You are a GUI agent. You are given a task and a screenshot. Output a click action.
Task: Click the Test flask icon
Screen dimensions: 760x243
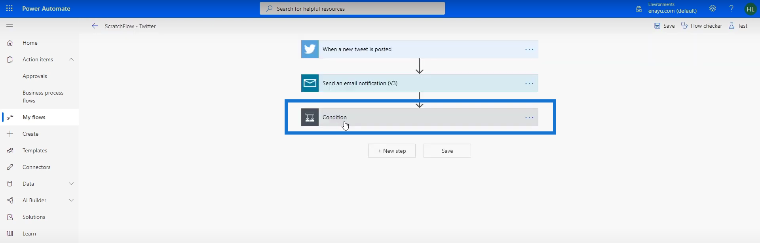(x=731, y=26)
